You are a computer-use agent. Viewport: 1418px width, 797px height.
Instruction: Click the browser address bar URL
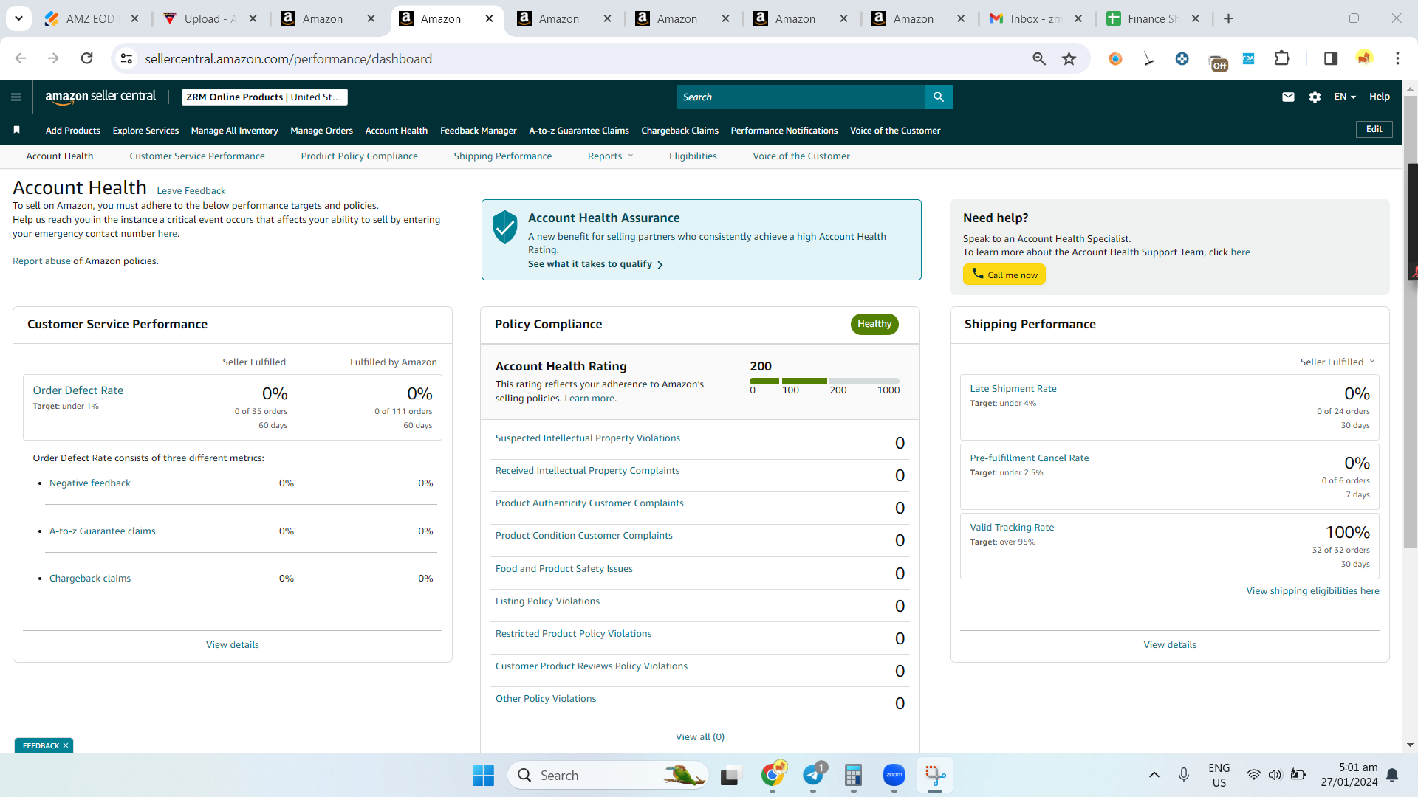(x=288, y=58)
